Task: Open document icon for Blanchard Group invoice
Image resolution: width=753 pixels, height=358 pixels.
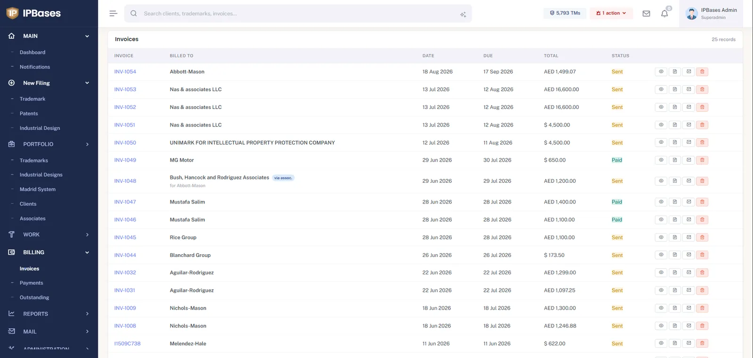Action: 675,255
